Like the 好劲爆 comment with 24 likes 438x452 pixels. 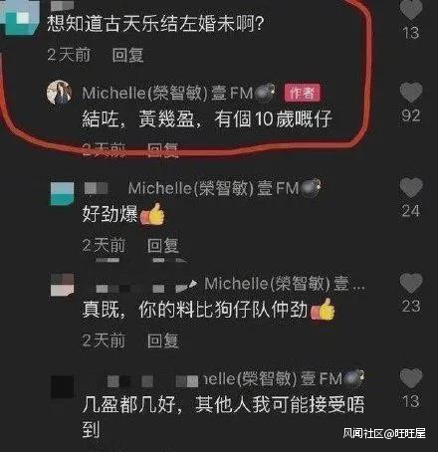(x=411, y=187)
